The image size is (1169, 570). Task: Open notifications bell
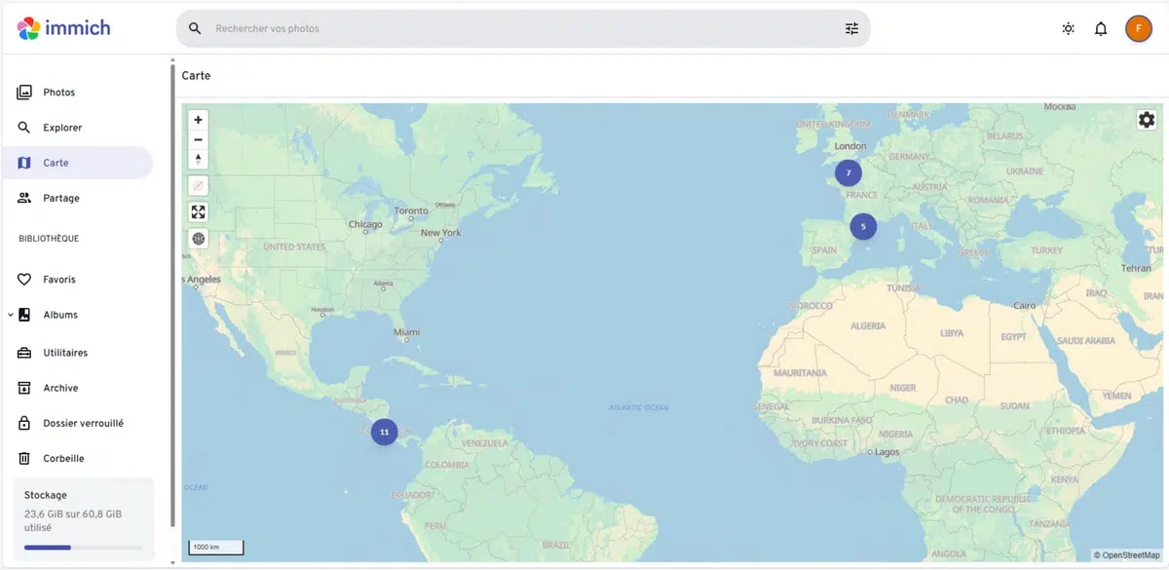click(x=1101, y=28)
